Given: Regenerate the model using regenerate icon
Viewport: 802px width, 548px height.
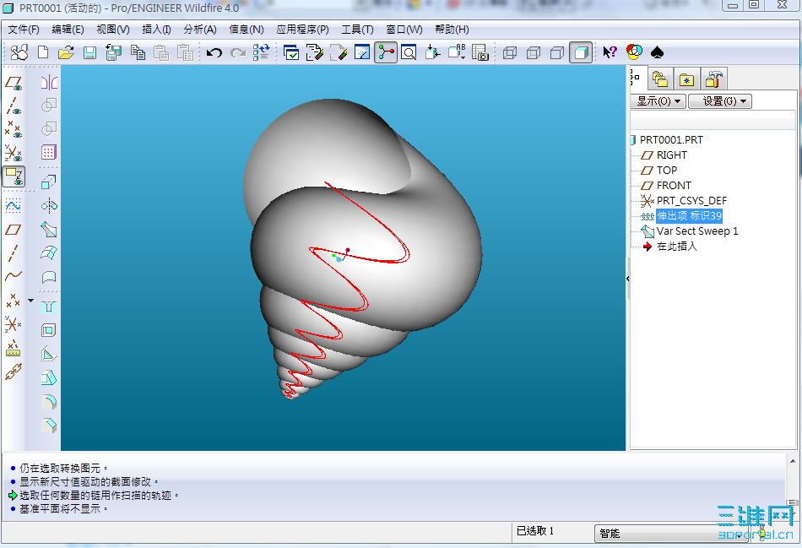Looking at the screenshot, I should pyautogui.click(x=262, y=52).
